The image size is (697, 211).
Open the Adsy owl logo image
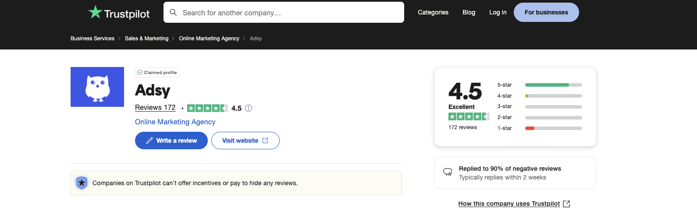click(97, 87)
